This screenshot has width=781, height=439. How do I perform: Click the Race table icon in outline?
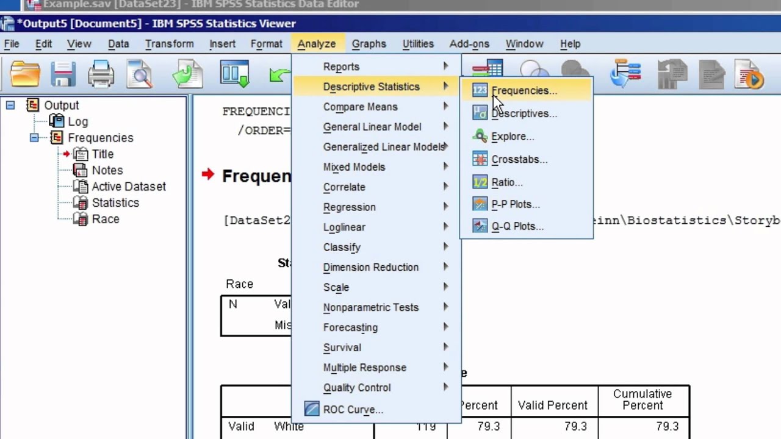coord(80,219)
